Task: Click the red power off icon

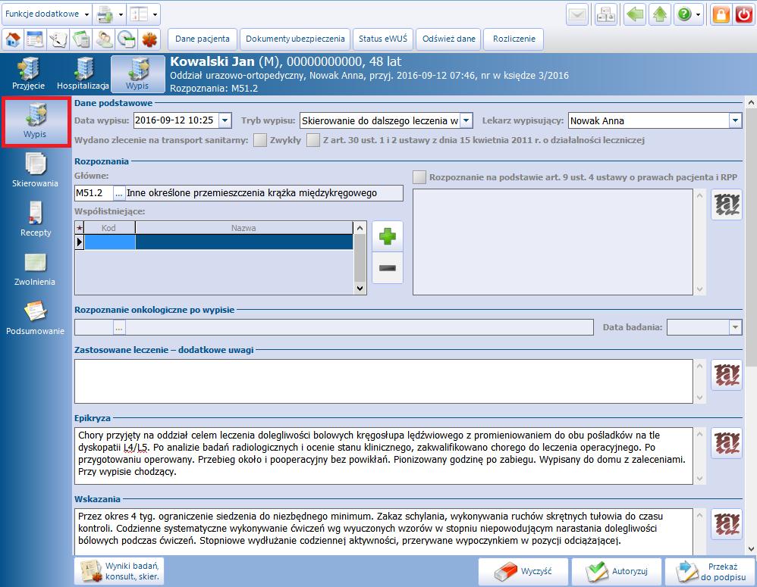Action: click(744, 14)
